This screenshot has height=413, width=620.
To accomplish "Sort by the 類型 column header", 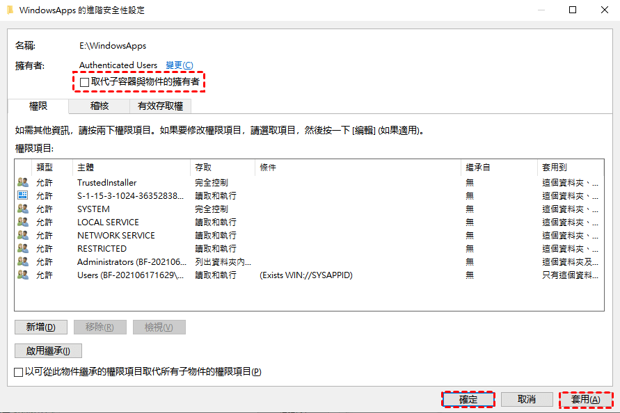I will click(52, 167).
